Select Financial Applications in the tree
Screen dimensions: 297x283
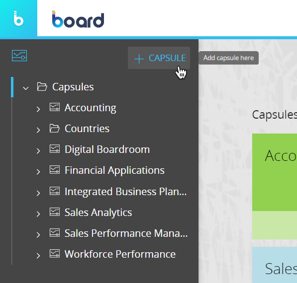click(114, 170)
